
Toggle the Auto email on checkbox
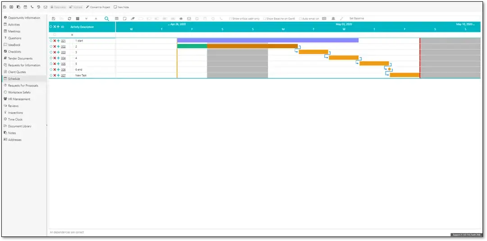[300, 18]
